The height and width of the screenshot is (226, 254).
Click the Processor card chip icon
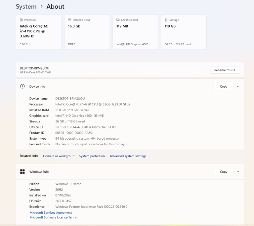(x=21, y=20)
